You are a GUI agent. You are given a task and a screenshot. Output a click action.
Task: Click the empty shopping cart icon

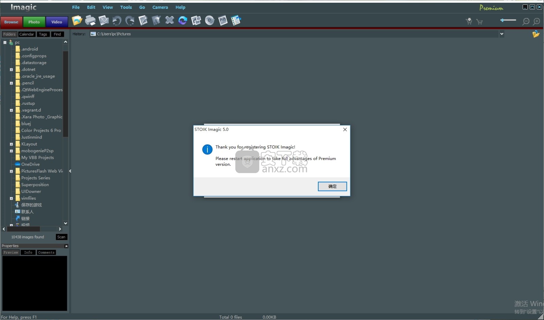click(x=480, y=22)
